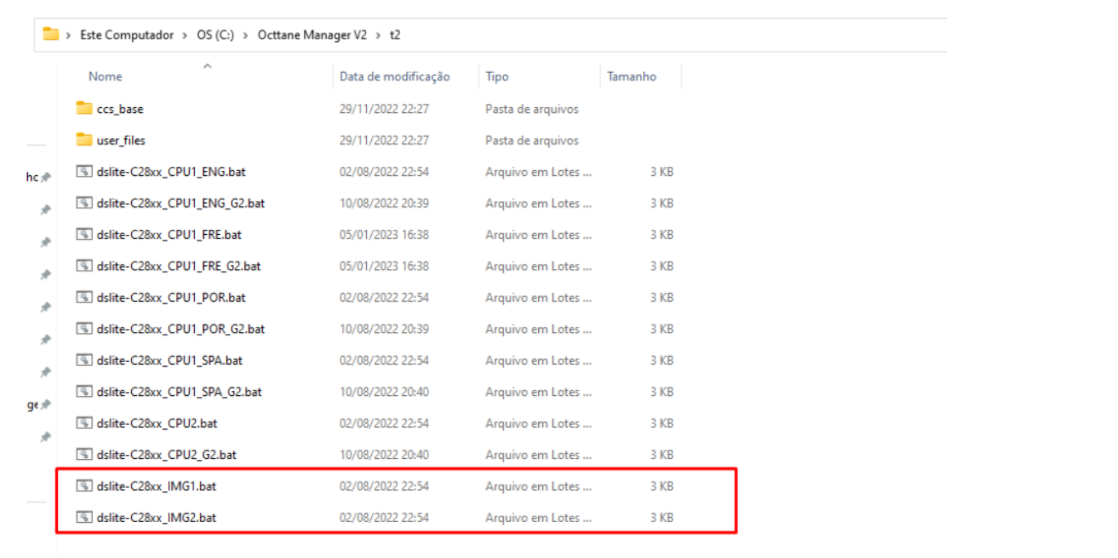The width and height of the screenshot is (1118, 558).
Task: Select the dslite-C28xx_CPU1_ENG.bat file icon
Action: pyautogui.click(x=84, y=172)
